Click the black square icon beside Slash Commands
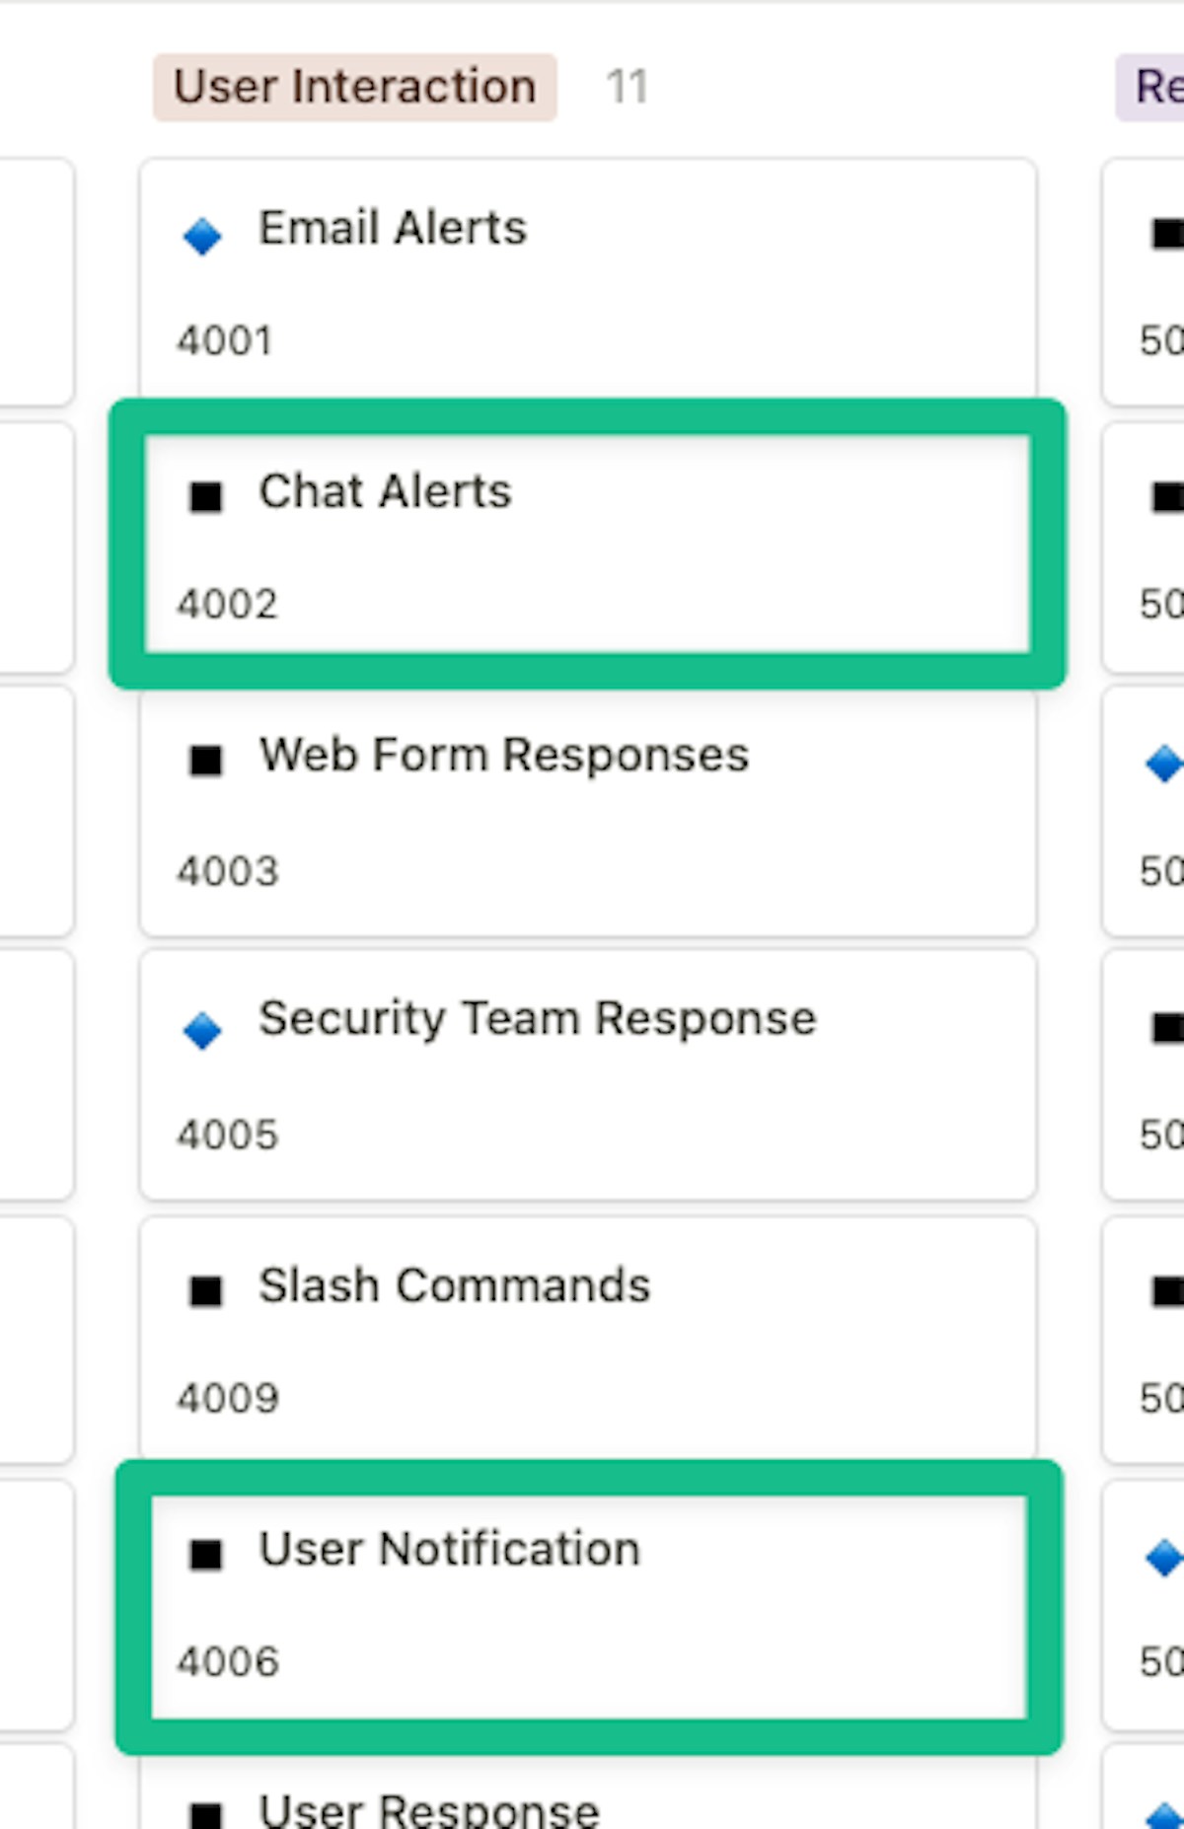1184x1829 pixels. click(x=205, y=1290)
